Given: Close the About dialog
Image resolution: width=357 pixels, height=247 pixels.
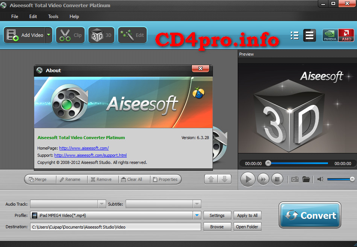Looking at the screenshot, I should [x=201, y=68].
